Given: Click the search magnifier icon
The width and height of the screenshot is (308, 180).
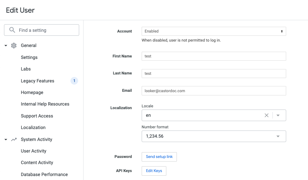Looking at the screenshot, I should (12, 30).
